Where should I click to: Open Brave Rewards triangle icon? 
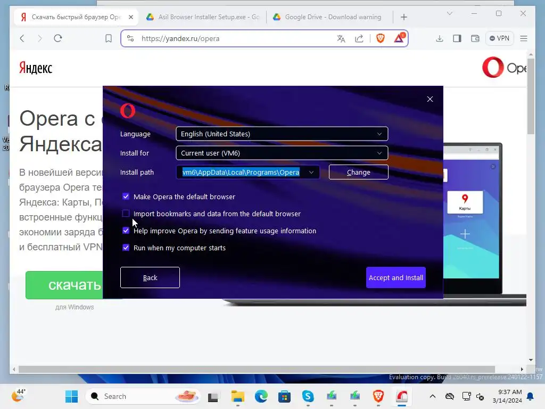[399, 38]
